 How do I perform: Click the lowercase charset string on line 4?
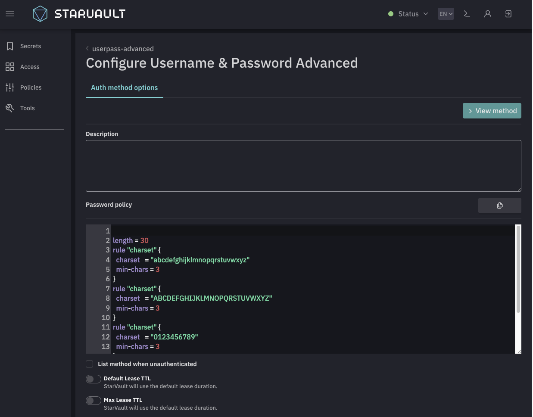click(x=200, y=260)
